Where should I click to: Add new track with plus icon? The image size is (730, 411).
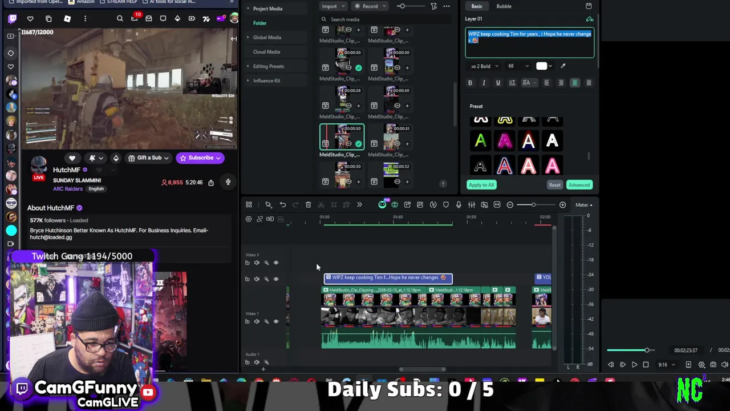[263, 369]
